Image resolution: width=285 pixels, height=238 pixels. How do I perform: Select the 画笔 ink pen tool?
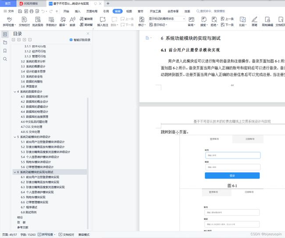pyautogui.click(x=254, y=21)
